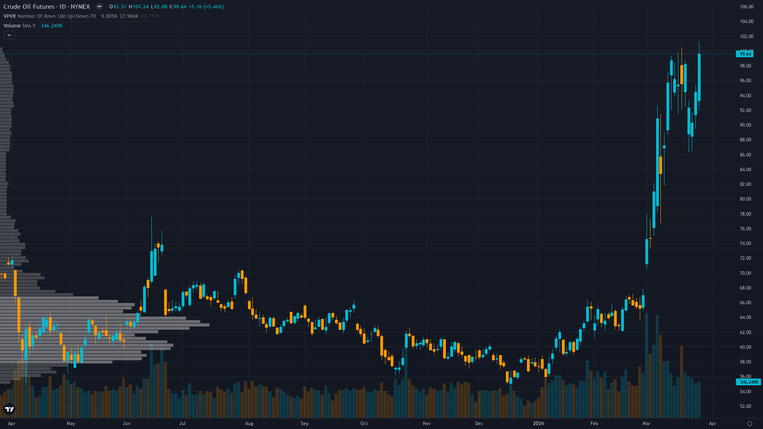Image resolution: width=763 pixels, height=429 pixels.
Task: Select the Volume SMA 9 legend
Action: (19, 26)
